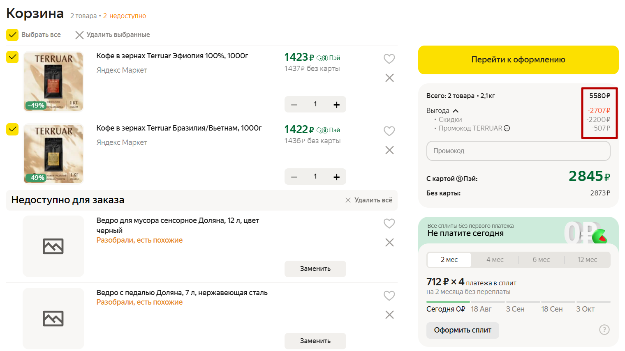Image resolution: width=625 pixels, height=351 pixels.
Task: Remove 'Ведро с педалью Доляна' with X
Action: click(389, 314)
